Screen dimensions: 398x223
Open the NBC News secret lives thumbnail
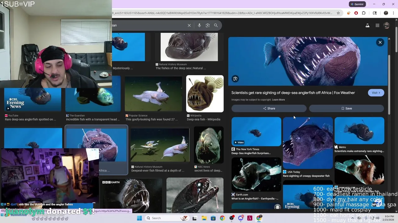point(209,145)
